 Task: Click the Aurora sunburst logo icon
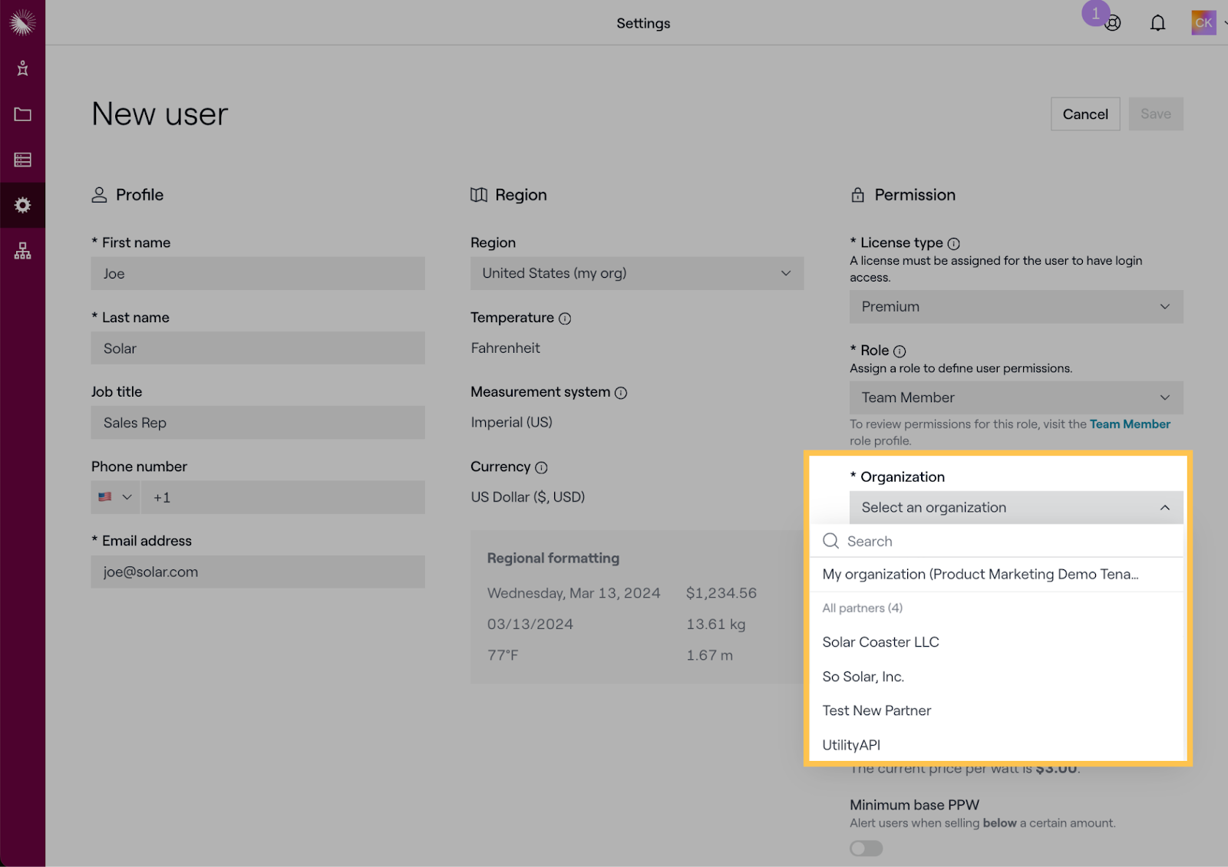click(x=22, y=23)
